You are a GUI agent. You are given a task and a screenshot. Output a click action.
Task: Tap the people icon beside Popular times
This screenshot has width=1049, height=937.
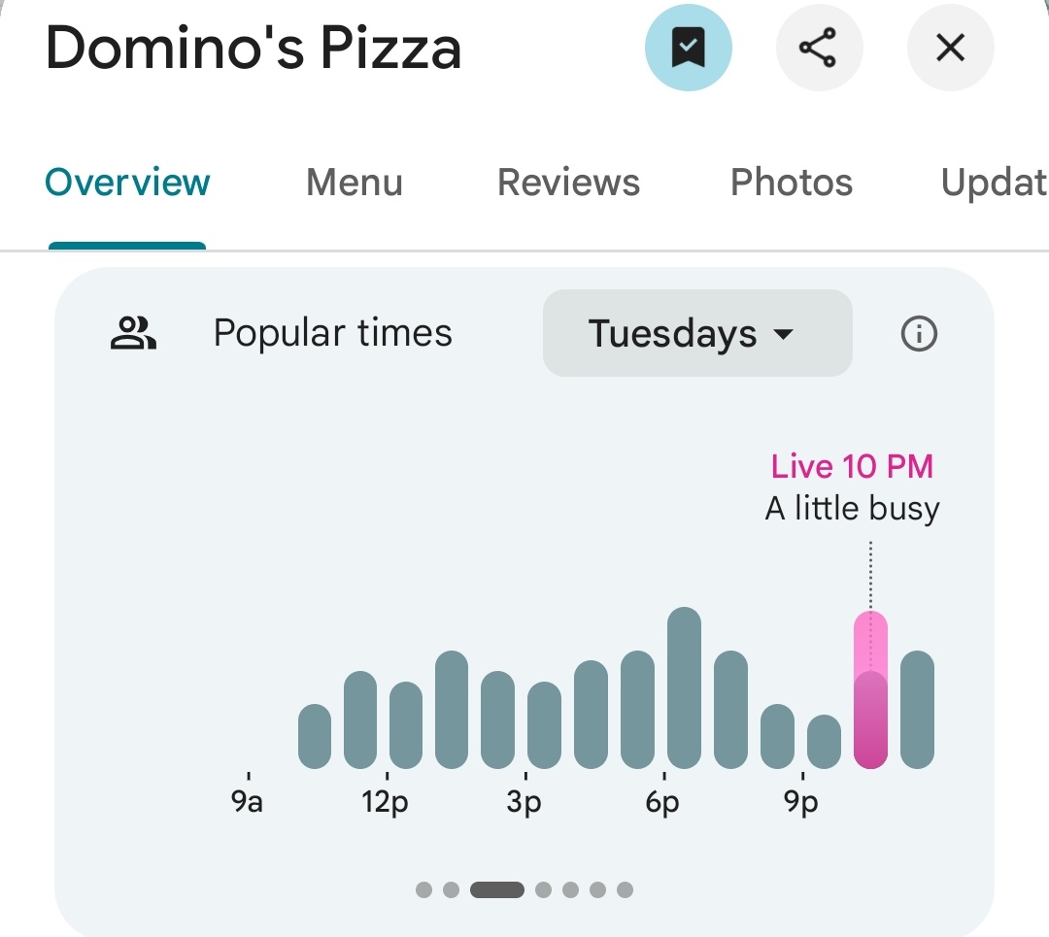(133, 333)
